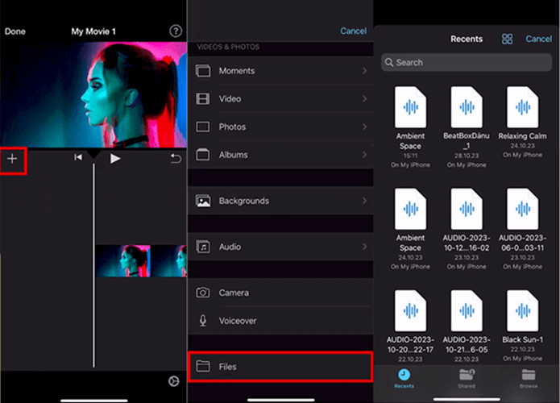This screenshot has width=560, height=403.
Task: Expand Video using its chevron
Action: click(364, 98)
